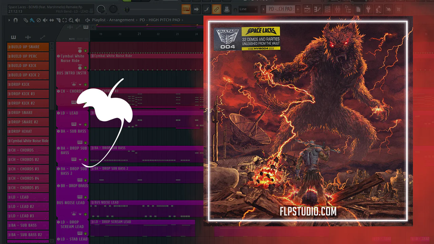Click the hand pointer toolbar icon

click(389, 9)
